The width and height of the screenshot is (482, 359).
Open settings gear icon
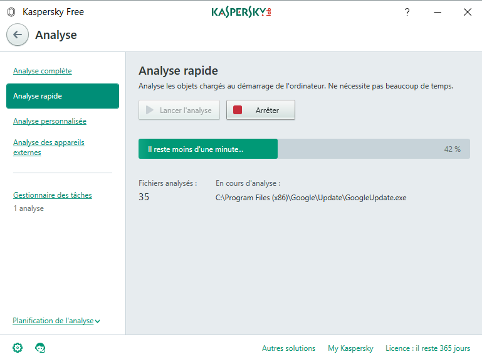[x=18, y=348]
